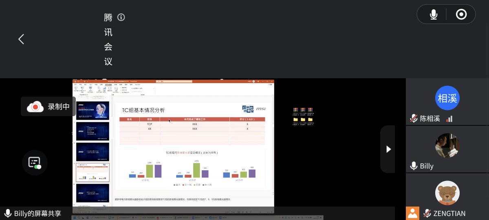Click the tallest green bar labeled 1451
The image size is (489, 220).
click(x=196, y=170)
